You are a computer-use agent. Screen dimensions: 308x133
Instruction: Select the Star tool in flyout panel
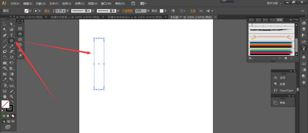pos(20,50)
